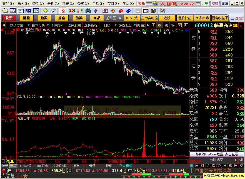
Task: Open the alarm bell alert icon
Action: [x=96, y=11]
